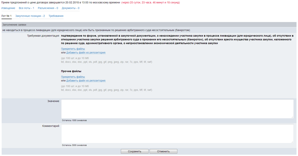The width and height of the screenshot is (298, 156).
Task: Attach files under Прочие файлы heading
Action: coord(73,77)
